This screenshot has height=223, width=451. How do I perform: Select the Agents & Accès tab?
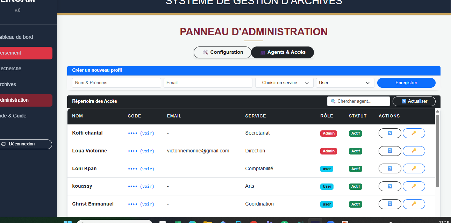[x=282, y=52]
